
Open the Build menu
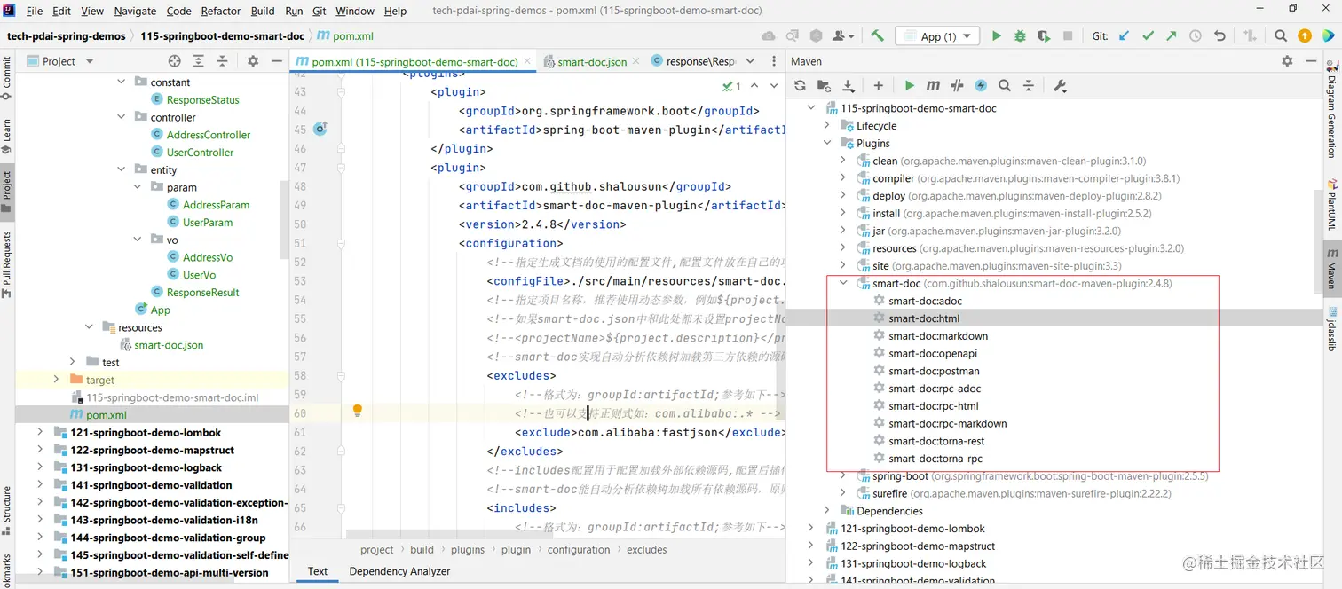click(x=263, y=11)
